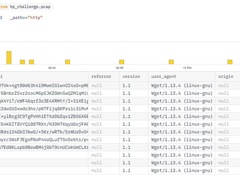Select the tallest histogram bar
The image size is (240, 180).
(9, 58)
